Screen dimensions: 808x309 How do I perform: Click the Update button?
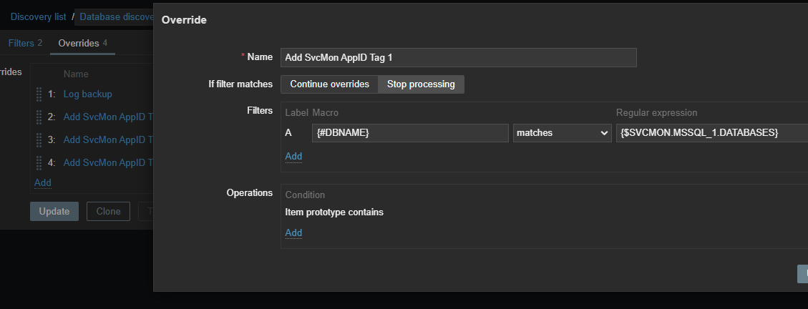pos(54,211)
